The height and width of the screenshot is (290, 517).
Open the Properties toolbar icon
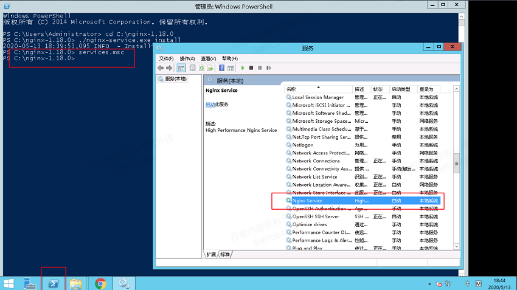[x=193, y=68]
